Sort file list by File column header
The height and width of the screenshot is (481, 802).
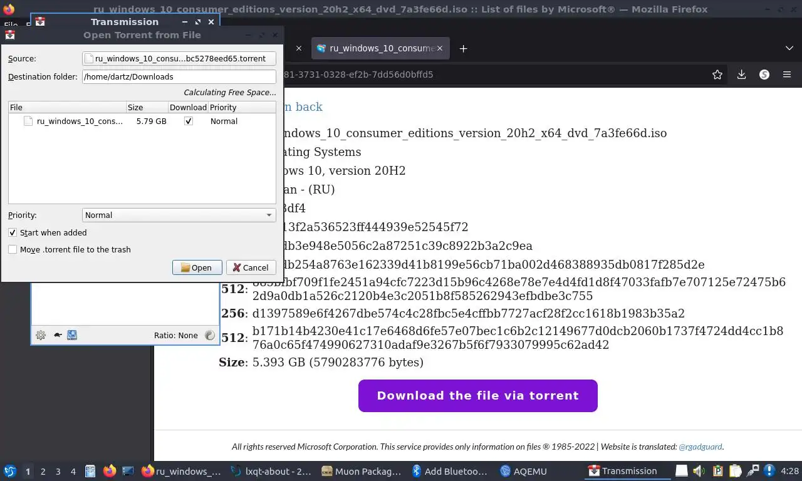point(67,107)
